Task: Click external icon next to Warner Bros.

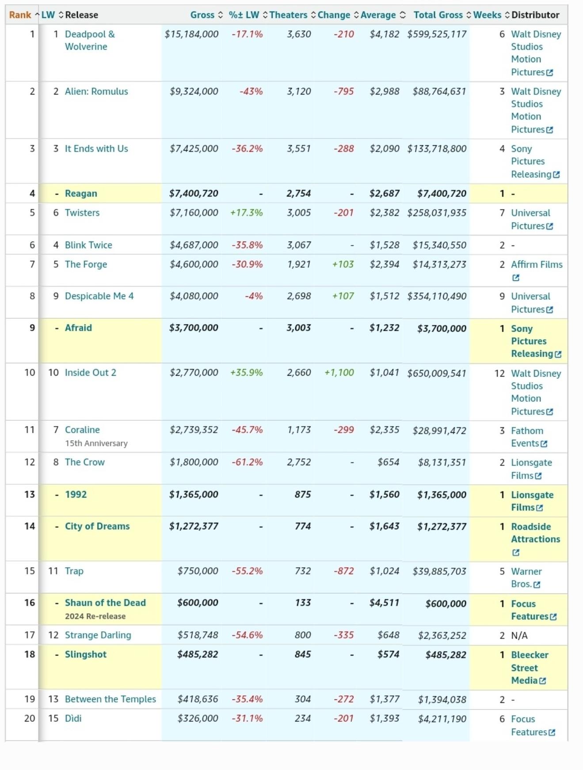Action: tap(537, 585)
